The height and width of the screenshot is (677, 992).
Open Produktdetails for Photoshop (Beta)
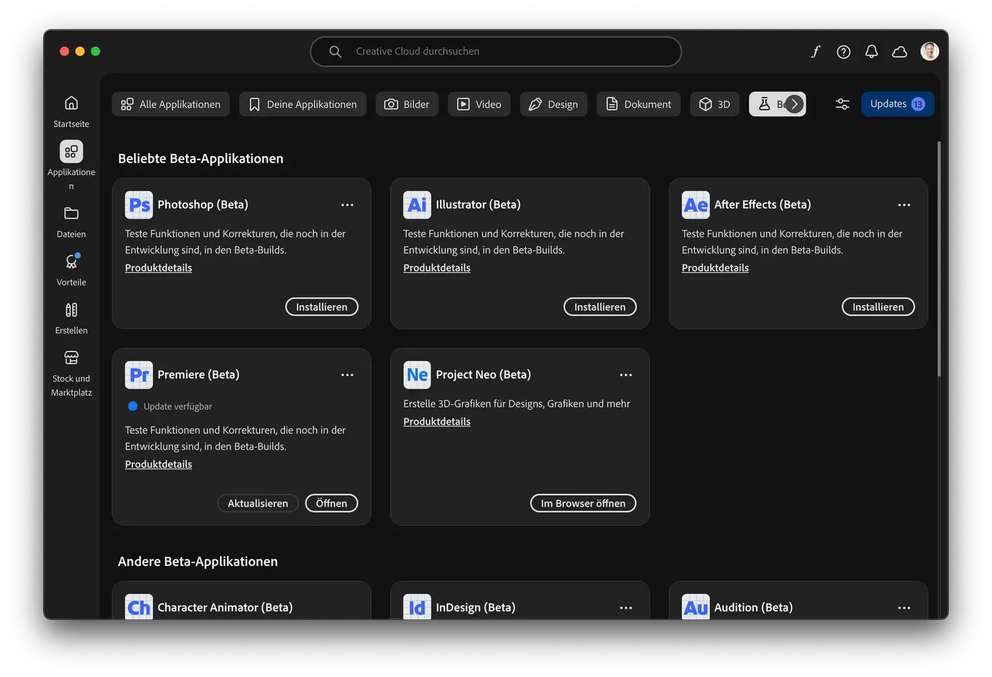click(159, 268)
